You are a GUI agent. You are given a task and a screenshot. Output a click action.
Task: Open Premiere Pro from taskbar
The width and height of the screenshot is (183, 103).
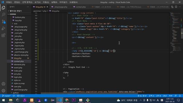(x=74, y=100)
